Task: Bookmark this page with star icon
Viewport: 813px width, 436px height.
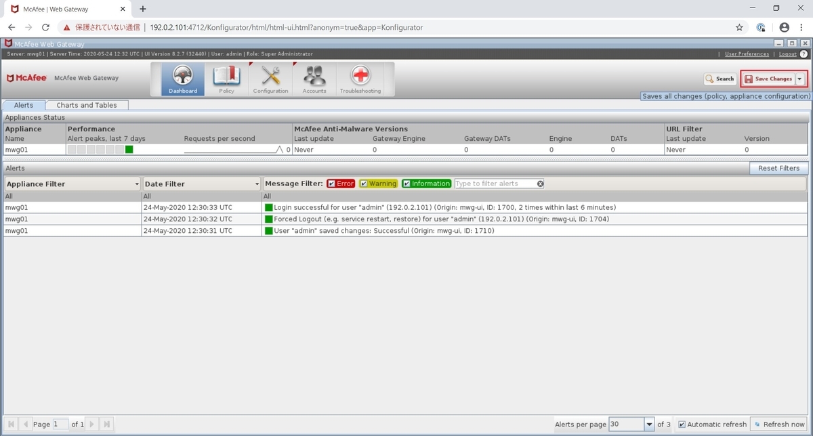Action: click(739, 28)
